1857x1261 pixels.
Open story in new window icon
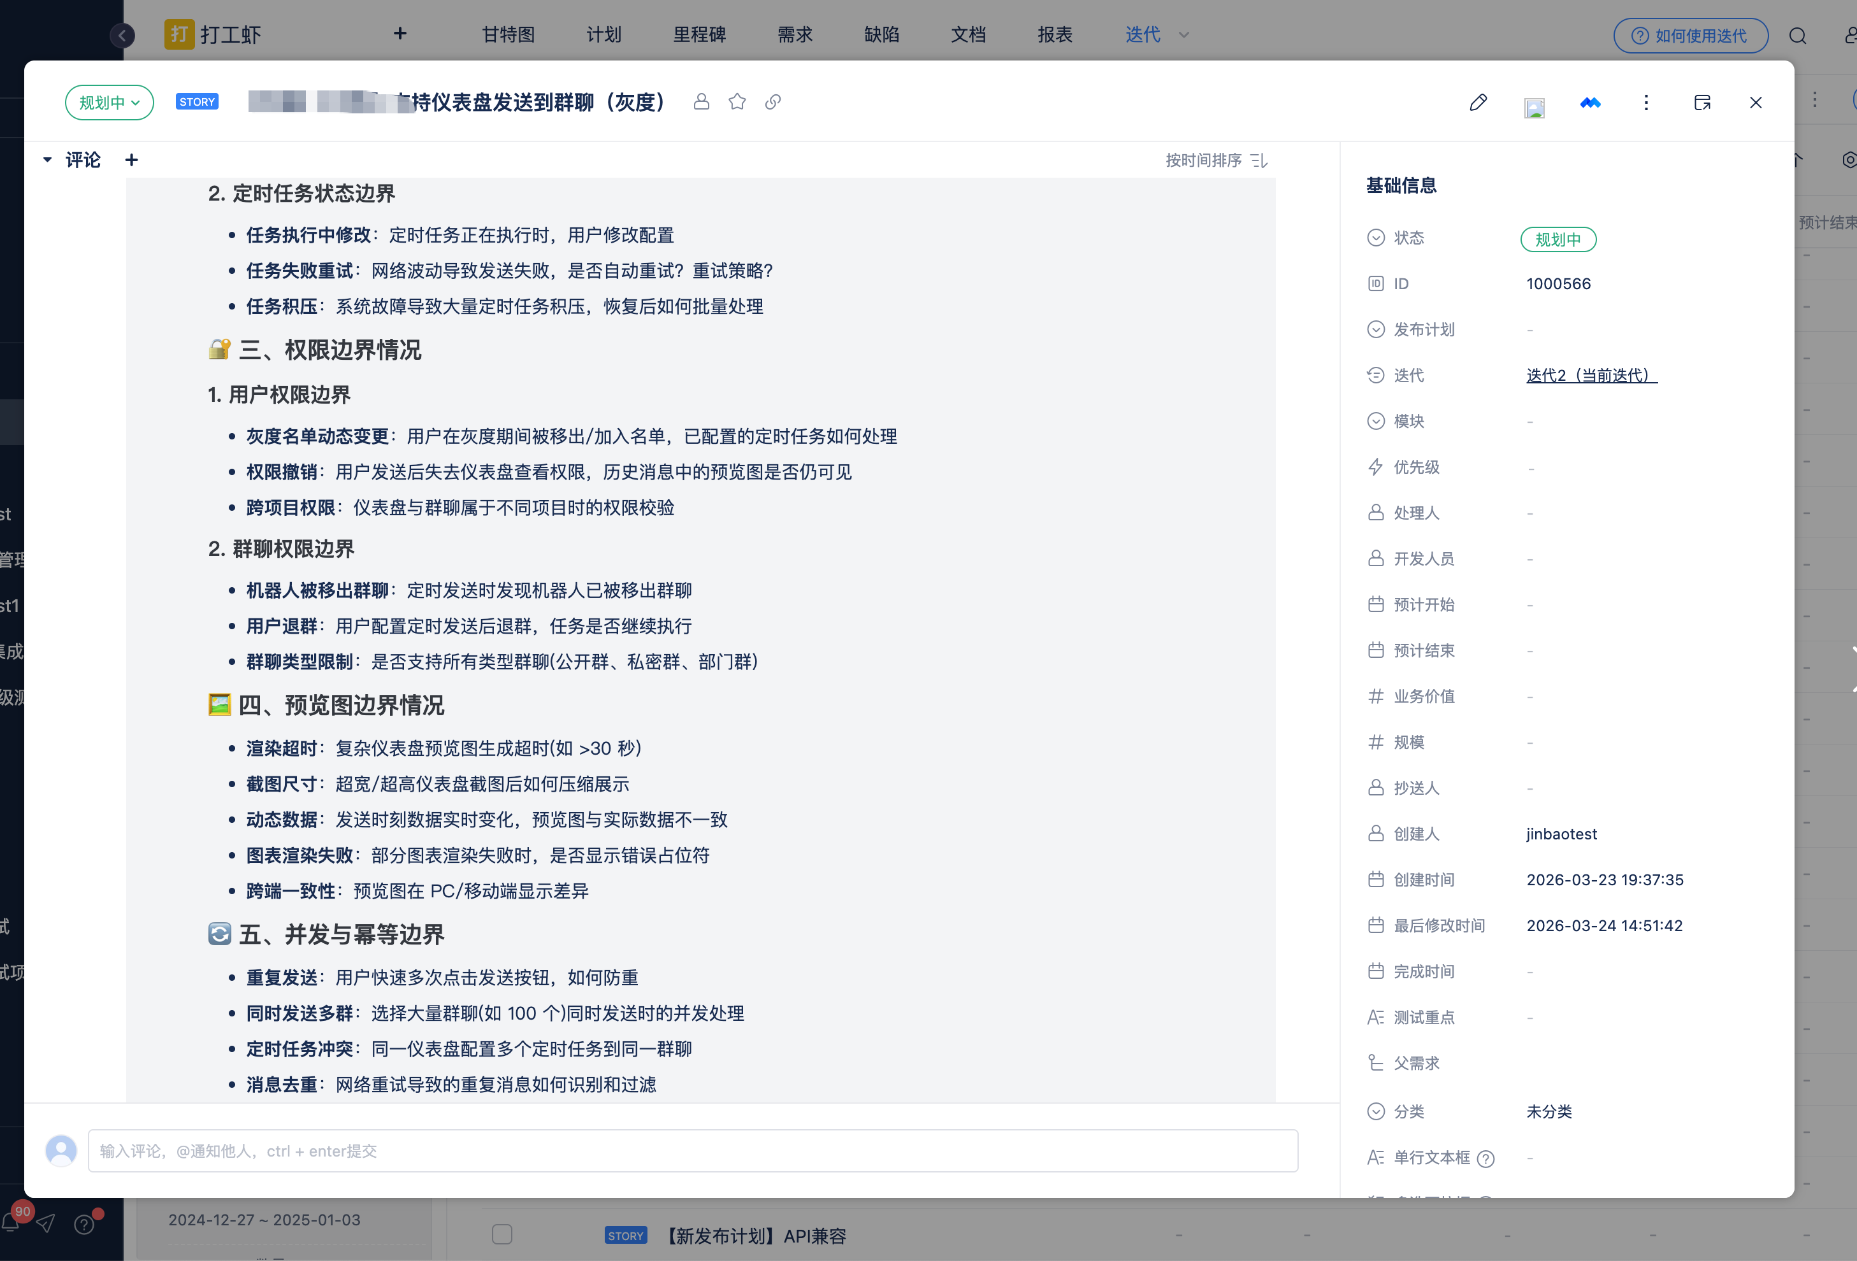tap(1702, 103)
